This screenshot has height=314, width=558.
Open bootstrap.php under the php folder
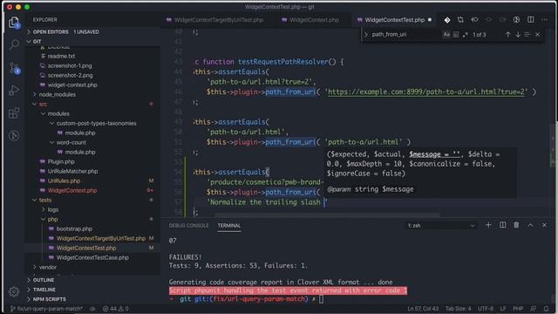[x=74, y=229]
